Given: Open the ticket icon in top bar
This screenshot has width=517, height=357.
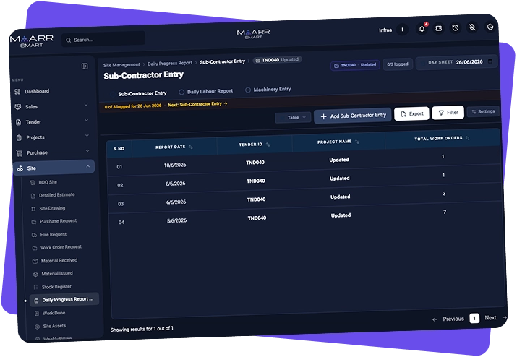Looking at the screenshot, I should click(438, 28).
